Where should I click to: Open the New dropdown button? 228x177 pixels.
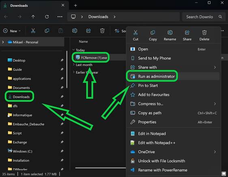12,31
